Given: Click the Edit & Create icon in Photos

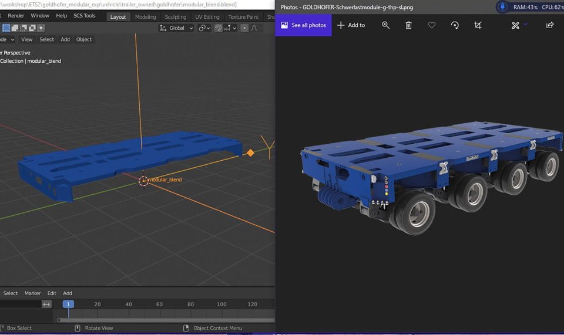Looking at the screenshot, I should tap(515, 25).
